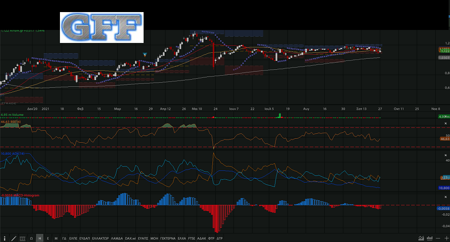Image resolution: width=450 pixels, height=242 pixels.
Task: Open the indicators chart icon
Action: coord(421,238)
